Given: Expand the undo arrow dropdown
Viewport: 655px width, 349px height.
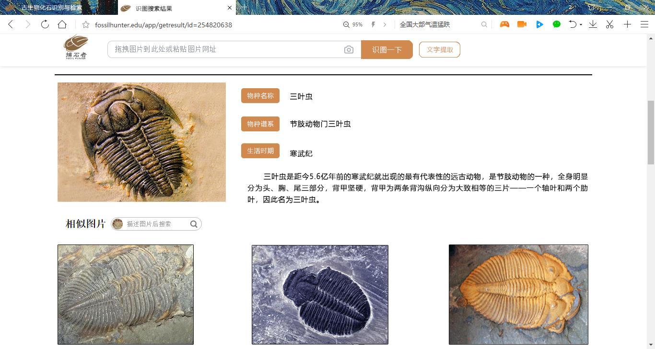Looking at the screenshot, I should [581, 24].
